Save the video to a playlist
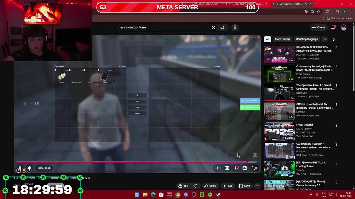Image resolution: width=355 pixels, height=199 pixels. [244, 186]
